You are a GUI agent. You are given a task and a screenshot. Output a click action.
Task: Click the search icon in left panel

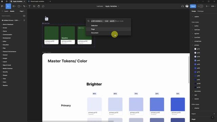[x=2, y=11]
